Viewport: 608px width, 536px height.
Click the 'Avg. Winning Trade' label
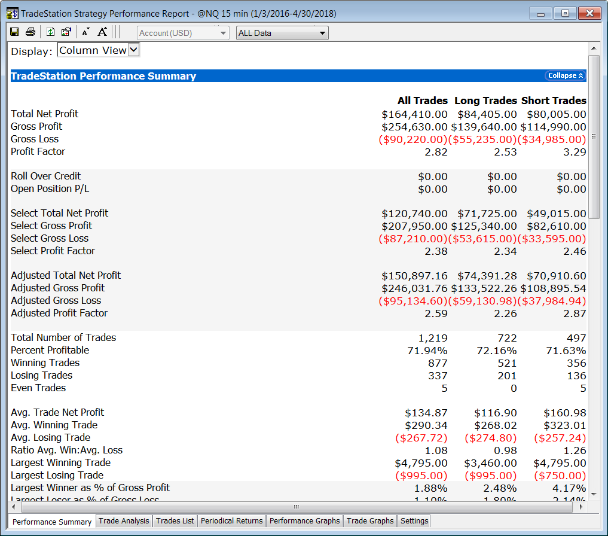pyautogui.click(x=54, y=425)
